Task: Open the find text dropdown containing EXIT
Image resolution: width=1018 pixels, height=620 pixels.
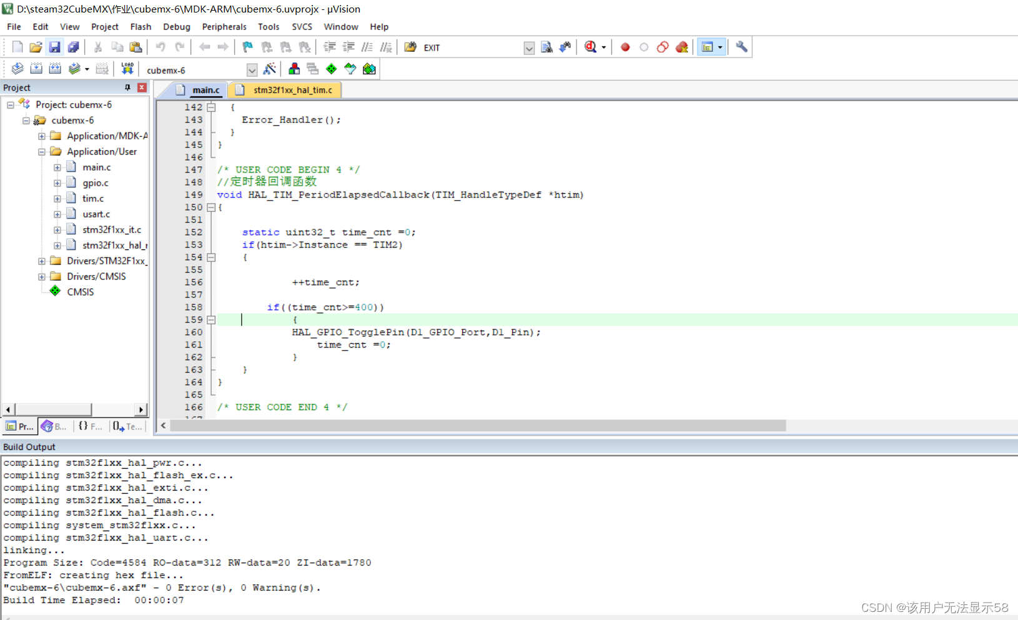Action: (529, 48)
